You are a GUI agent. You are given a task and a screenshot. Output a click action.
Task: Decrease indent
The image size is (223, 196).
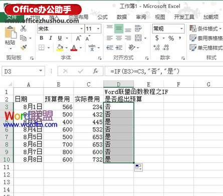click(x=110, y=48)
